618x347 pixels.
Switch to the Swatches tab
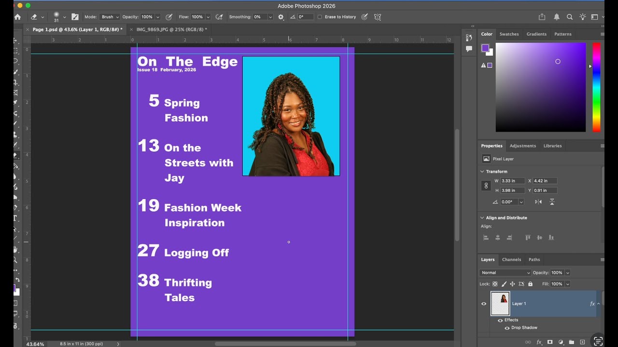pos(509,34)
